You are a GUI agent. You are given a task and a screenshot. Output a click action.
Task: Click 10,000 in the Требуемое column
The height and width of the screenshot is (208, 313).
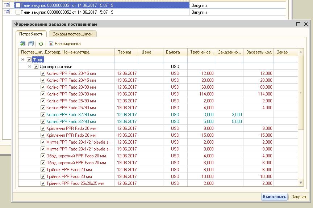pyautogui.click(x=207, y=176)
